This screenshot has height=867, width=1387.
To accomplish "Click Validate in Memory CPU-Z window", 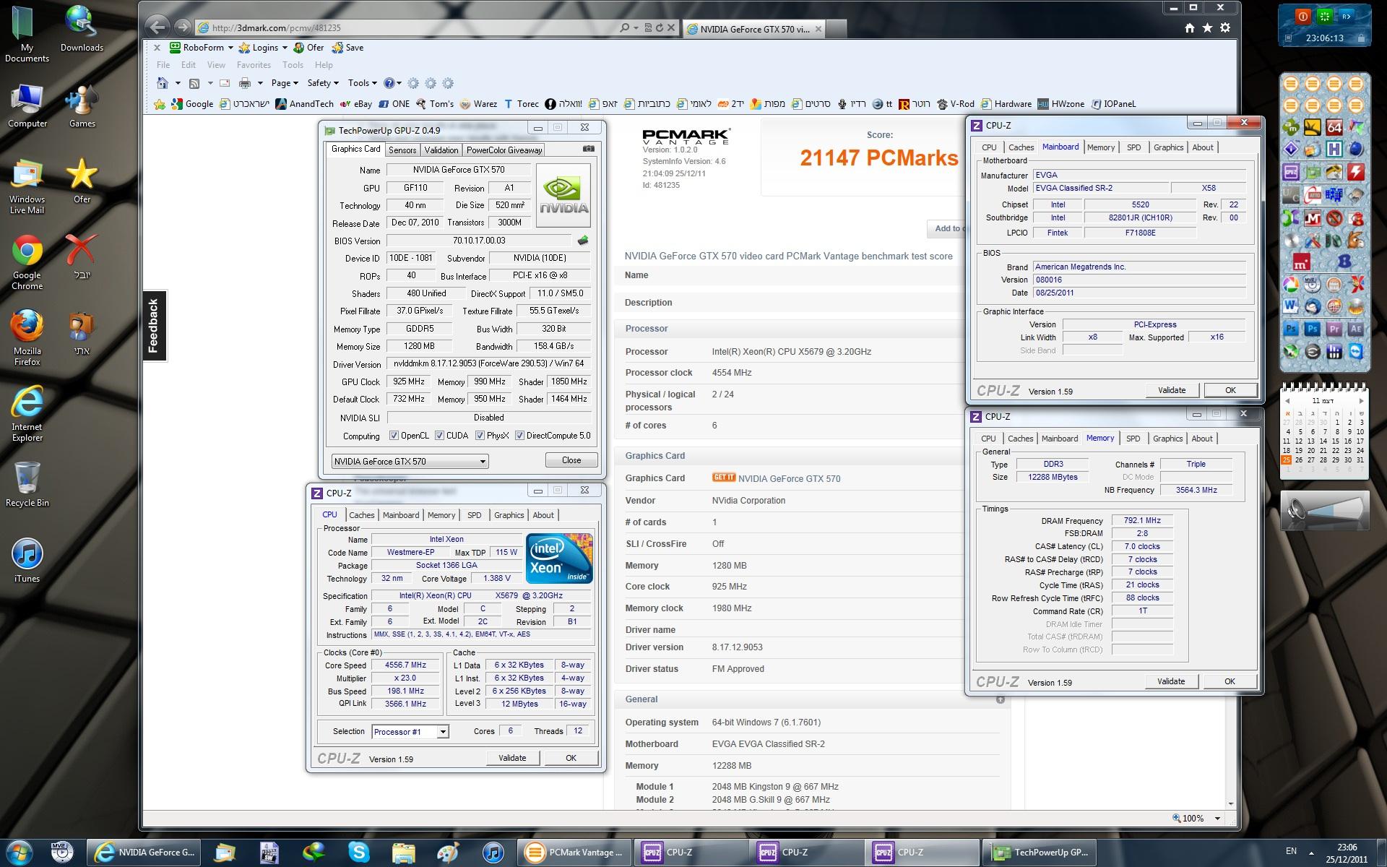I will 1171,681.
